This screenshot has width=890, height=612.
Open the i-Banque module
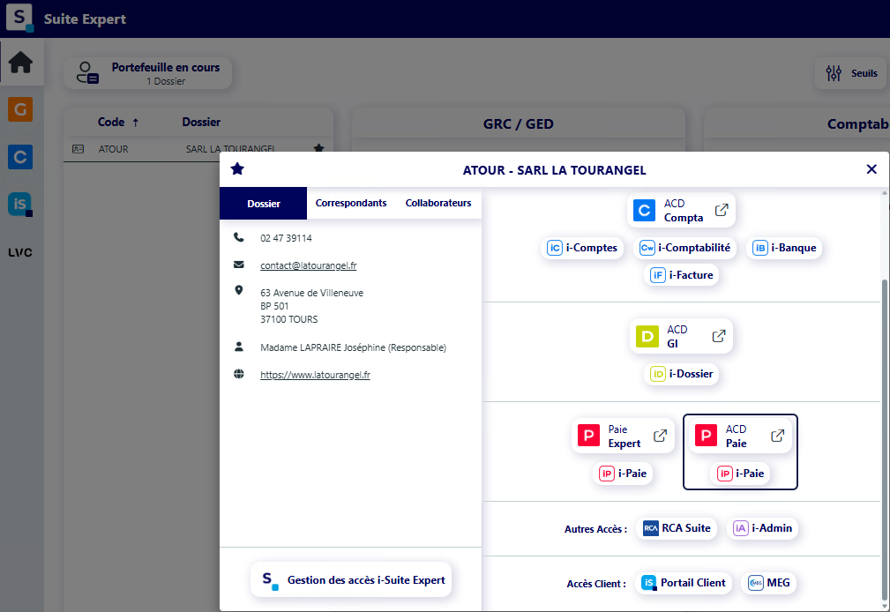(784, 248)
